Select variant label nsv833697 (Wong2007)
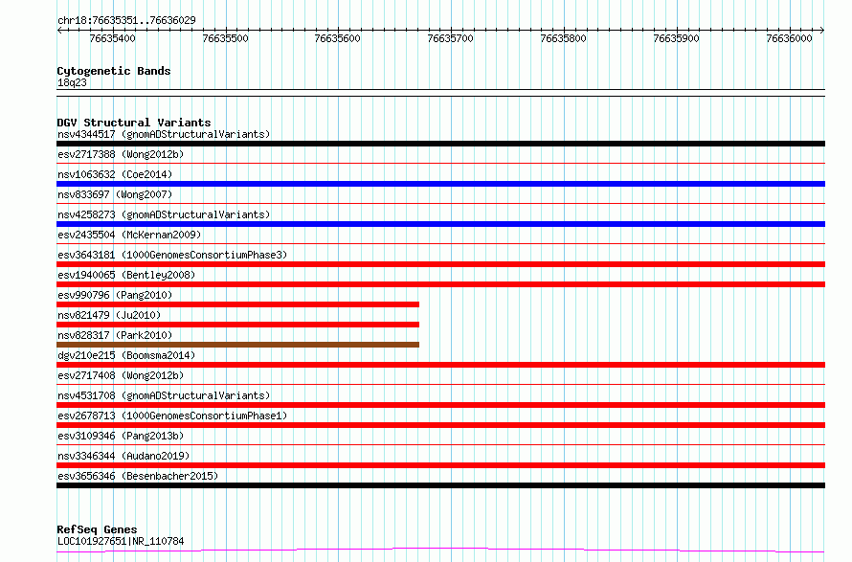This screenshot has height=562, width=852. 115,194
